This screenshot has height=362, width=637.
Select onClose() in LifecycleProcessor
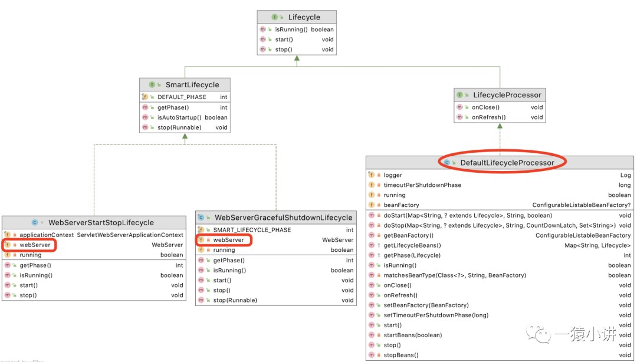(500, 107)
